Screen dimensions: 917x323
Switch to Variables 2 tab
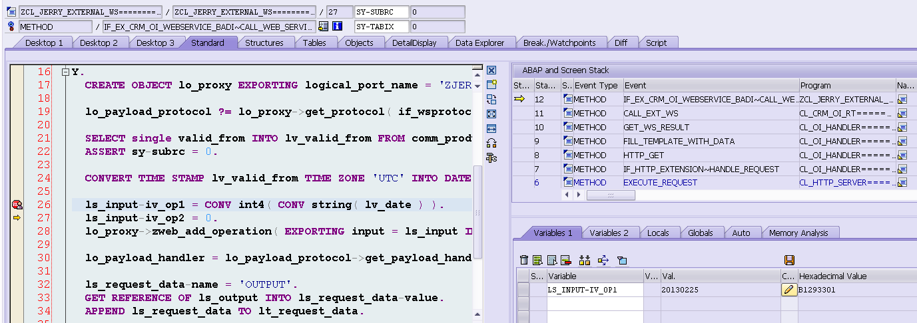pyautogui.click(x=609, y=233)
